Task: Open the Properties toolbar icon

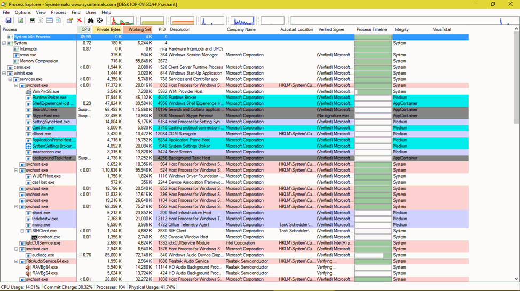Action: (x=69, y=21)
